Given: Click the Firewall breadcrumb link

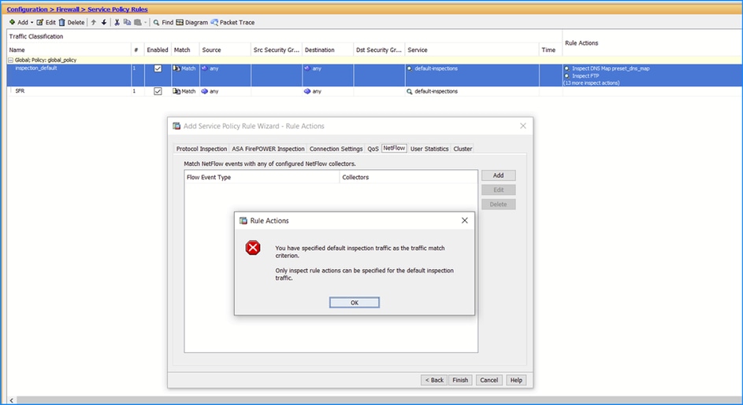Looking at the screenshot, I should click(x=68, y=9).
